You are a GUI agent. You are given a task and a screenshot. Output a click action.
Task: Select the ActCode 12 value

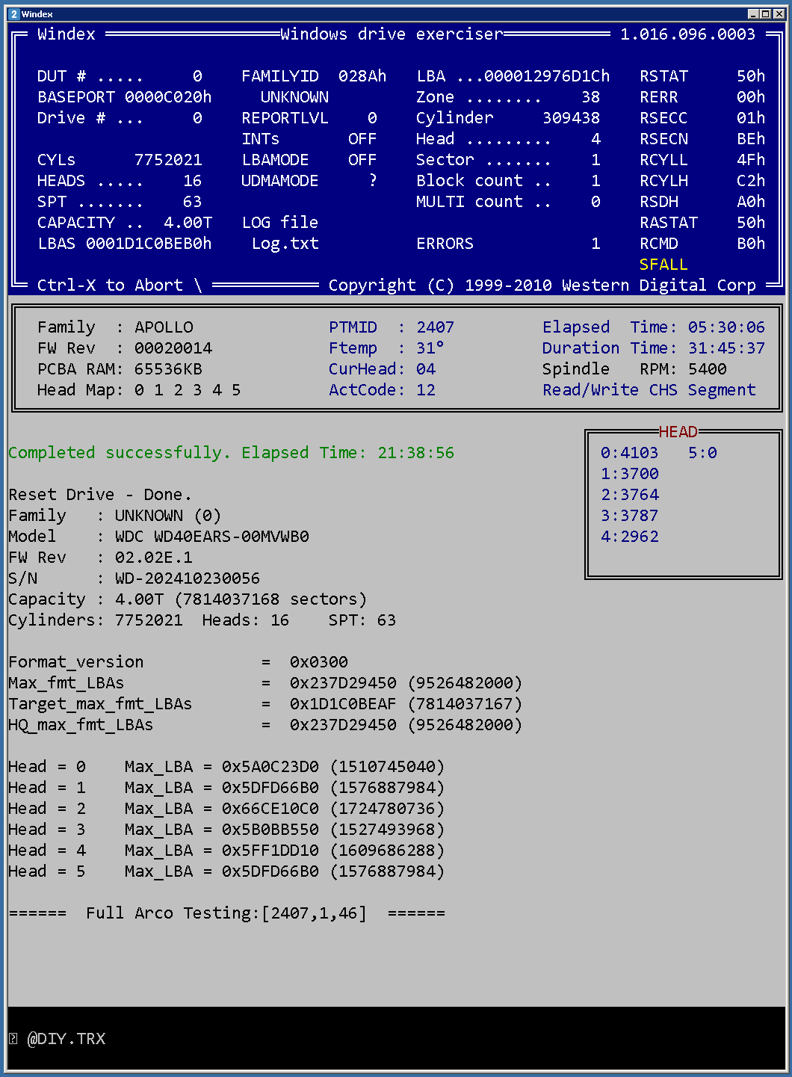point(426,390)
